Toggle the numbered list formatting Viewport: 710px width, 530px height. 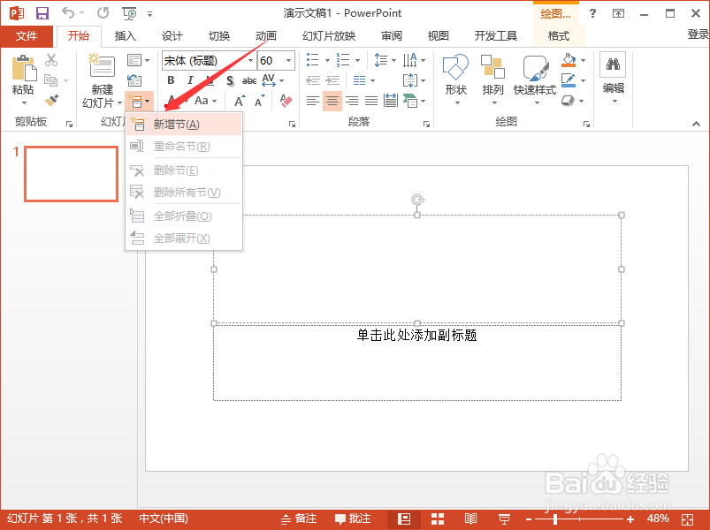[342, 60]
